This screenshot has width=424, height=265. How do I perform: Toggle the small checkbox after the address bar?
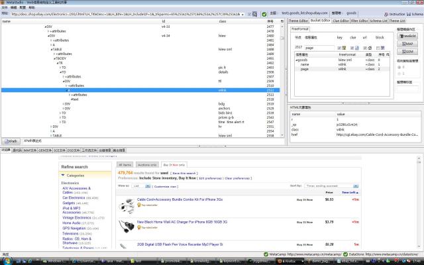click(249, 14)
